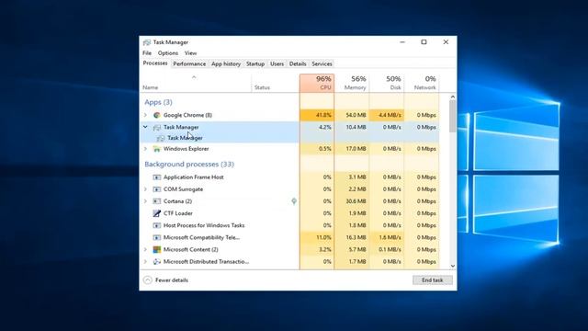This screenshot has width=588, height=331.
Task: Select the Microsoft Compatibility Tele... row
Action: pyautogui.click(x=289, y=237)
